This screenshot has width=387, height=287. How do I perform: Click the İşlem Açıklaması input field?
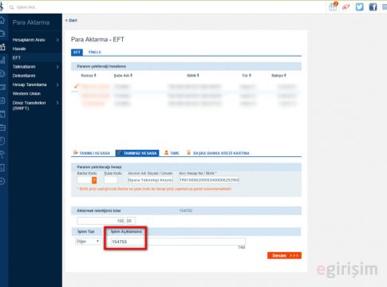178,242
